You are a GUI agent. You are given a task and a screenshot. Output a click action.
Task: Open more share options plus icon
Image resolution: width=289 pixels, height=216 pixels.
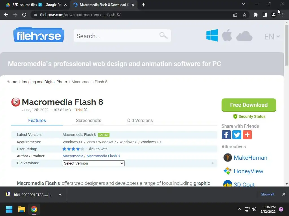(247, 135)
